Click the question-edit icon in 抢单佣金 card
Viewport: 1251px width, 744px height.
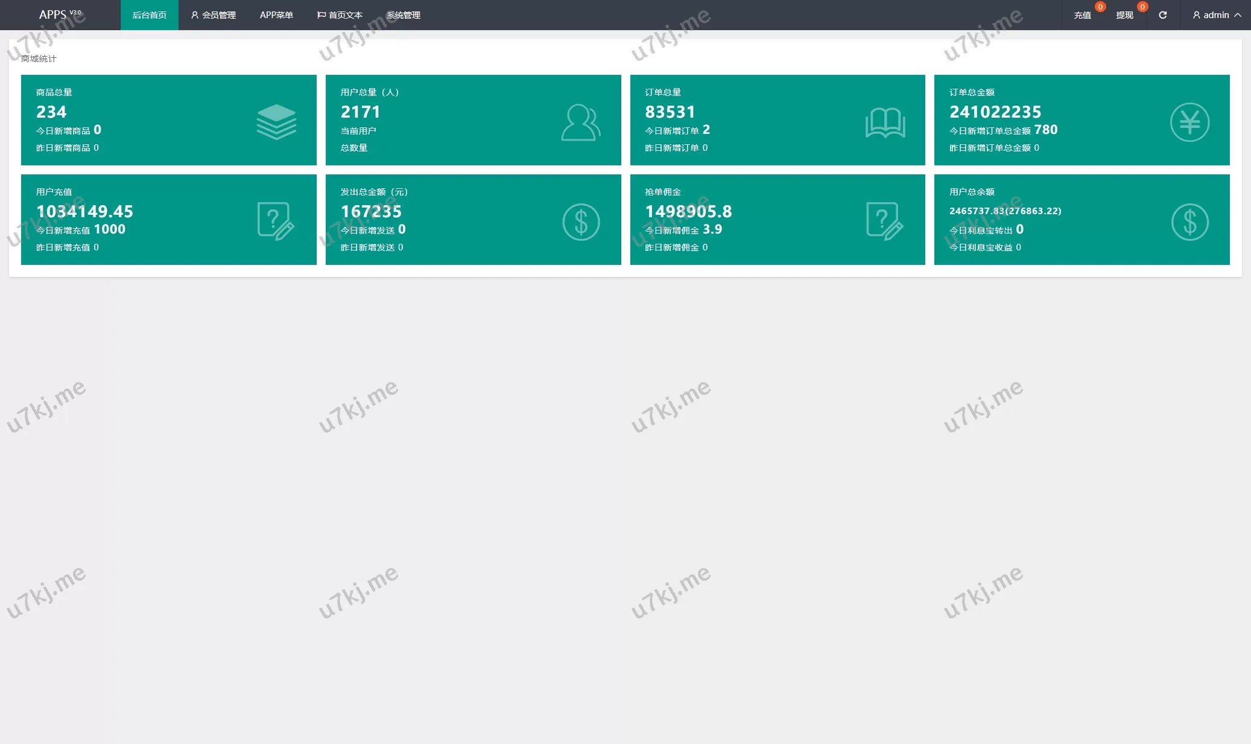(884, 221)
